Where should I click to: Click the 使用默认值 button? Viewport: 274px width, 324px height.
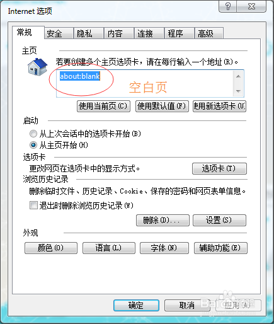coord(162,106)
